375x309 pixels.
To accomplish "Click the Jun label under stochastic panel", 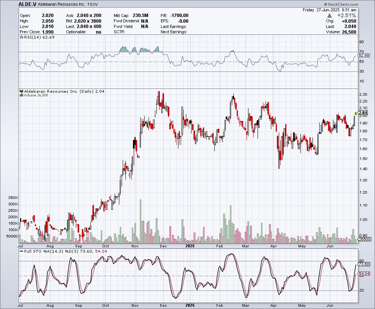I will 330,306.
